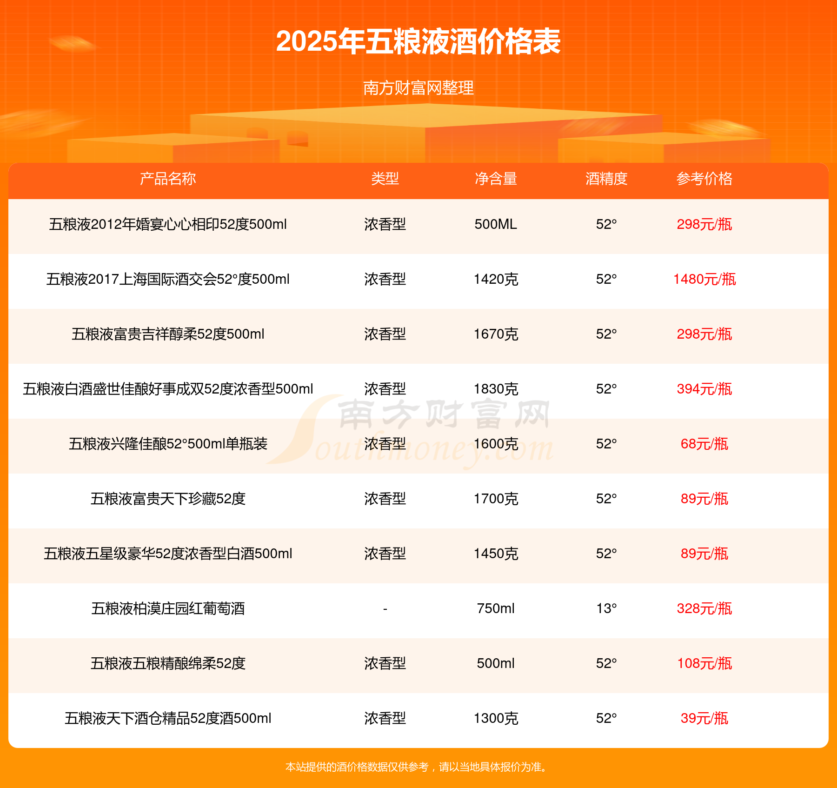Click the 298元/瓶 price for 婚宴心心相印
This screenshot has width=837, height=788.
coord(704,224)
